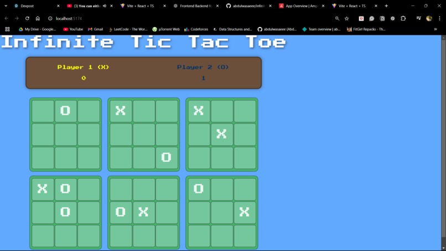Screen dimensions: 446x251
Task: Switch to the App Overview tab
Action: pyautogui.click(x=302, y=6)
